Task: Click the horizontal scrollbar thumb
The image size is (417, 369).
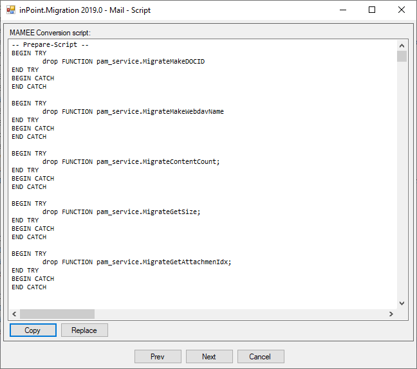Action: tap(57, 314)
